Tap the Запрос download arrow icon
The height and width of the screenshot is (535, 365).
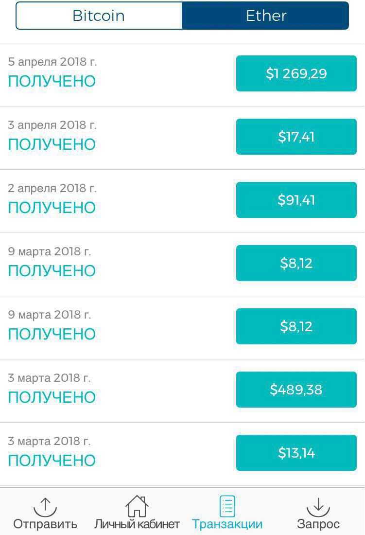[x=318, y=506]
